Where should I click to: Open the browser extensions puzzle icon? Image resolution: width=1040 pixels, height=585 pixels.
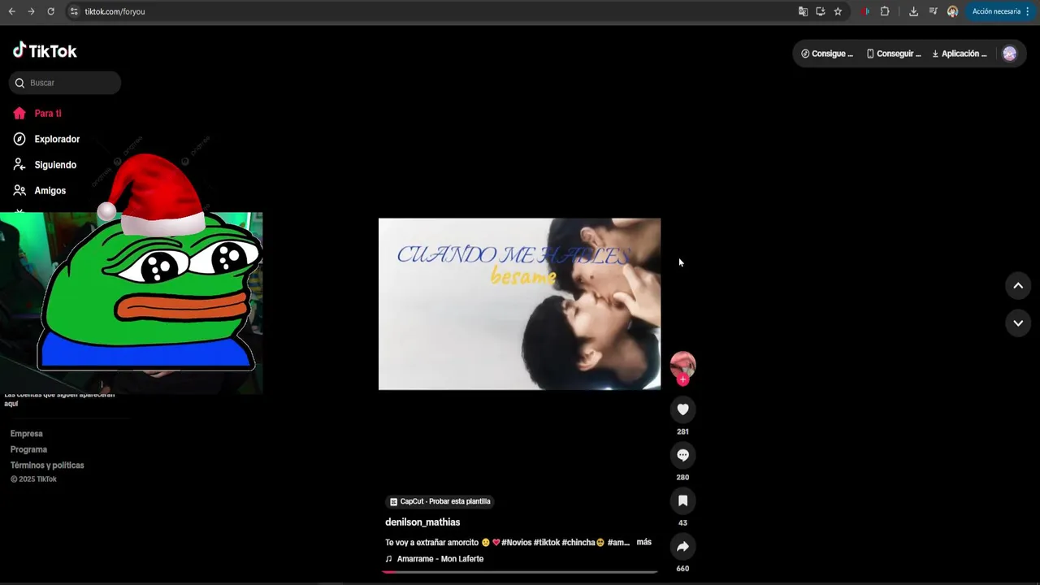click(885, 11)
